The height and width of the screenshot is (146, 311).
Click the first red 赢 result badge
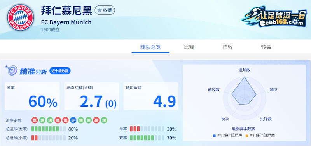[x=35, y=120]
